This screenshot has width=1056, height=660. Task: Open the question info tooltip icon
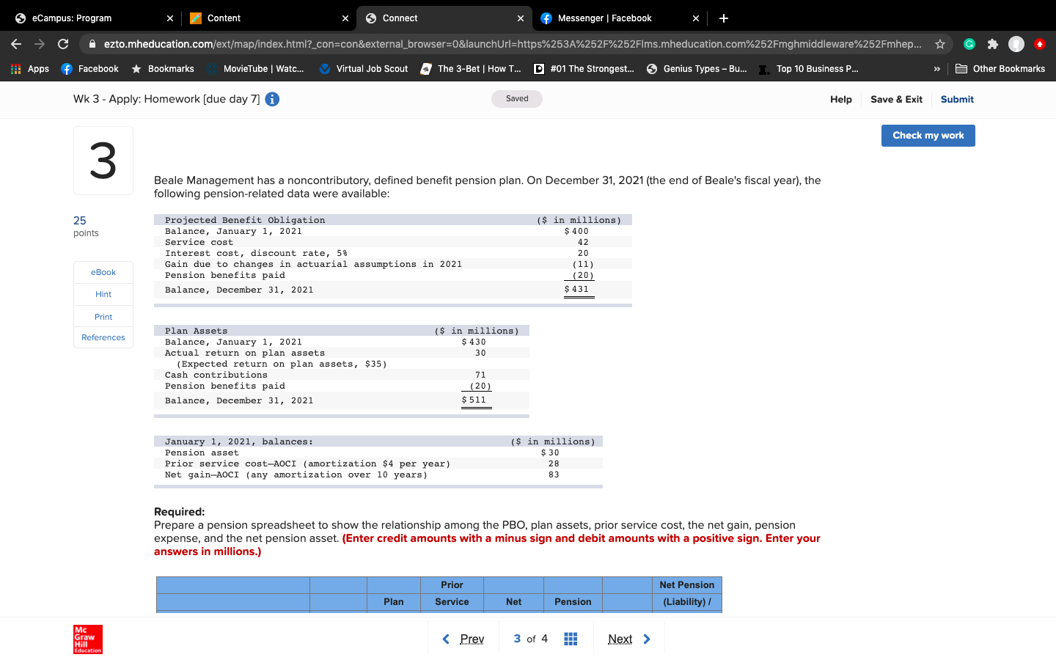pyautogui.click(x=271, y=99)
